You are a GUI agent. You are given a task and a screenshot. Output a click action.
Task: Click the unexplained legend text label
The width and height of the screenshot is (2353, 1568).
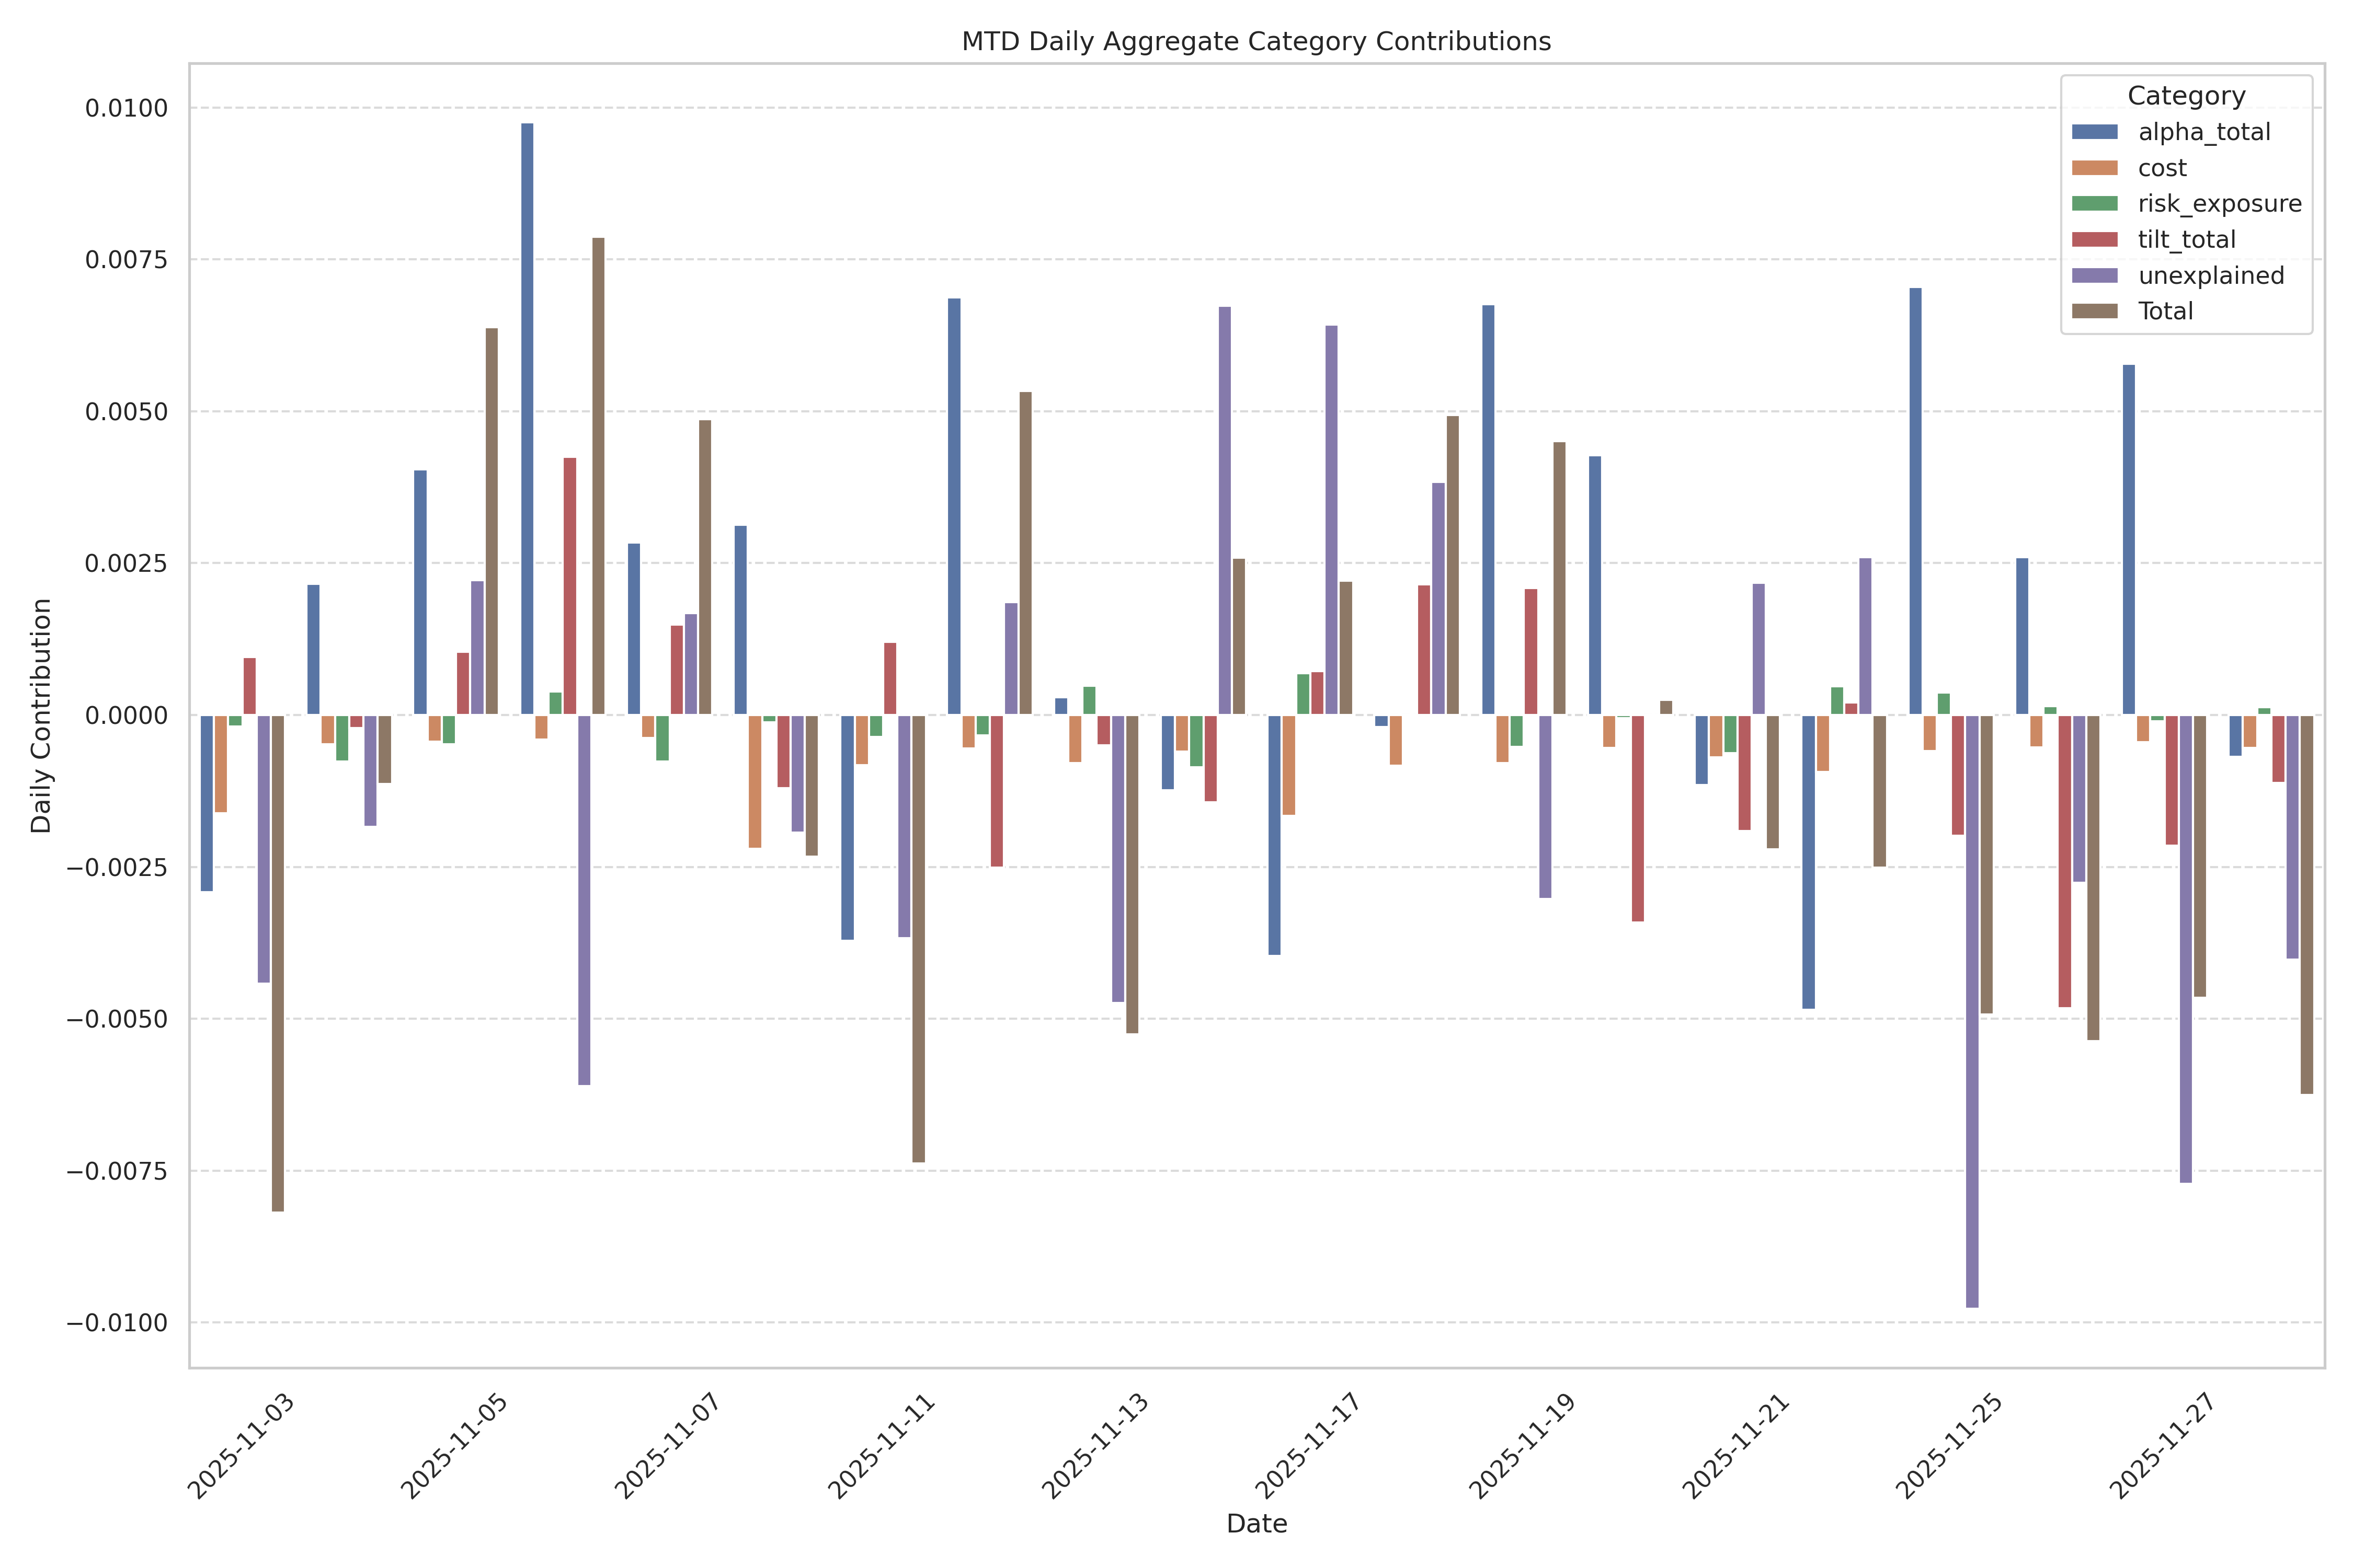[2211, 276]
